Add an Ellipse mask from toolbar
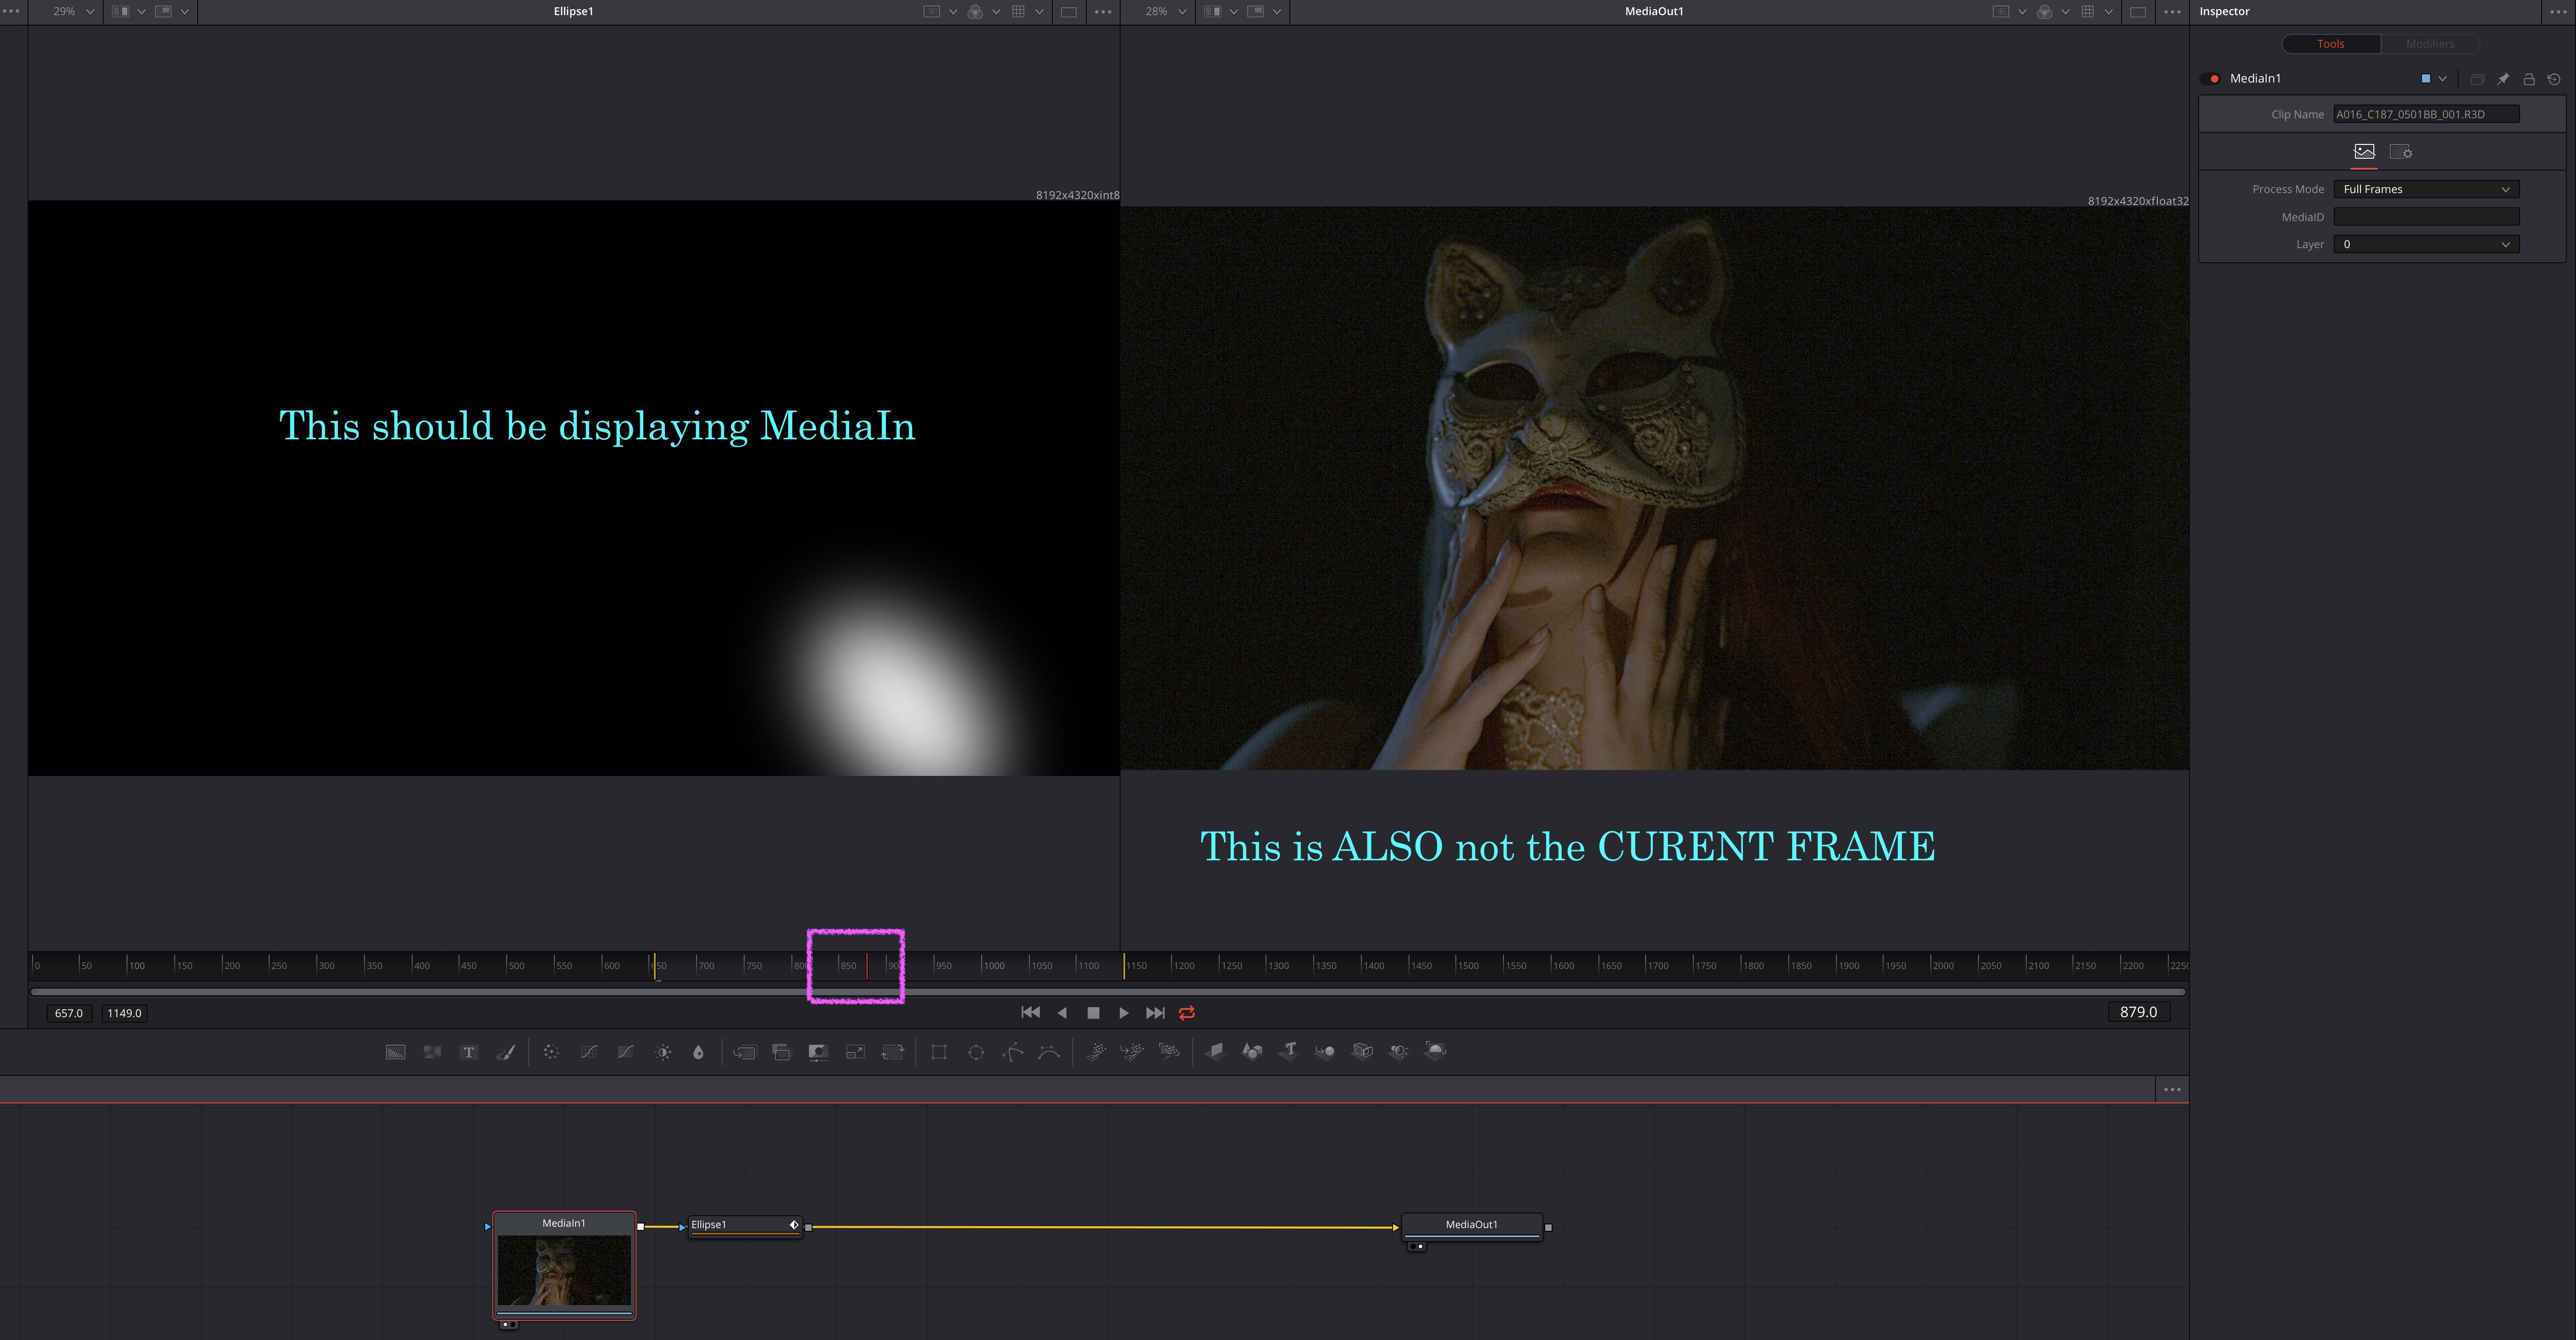 (x=976, y=1052)
